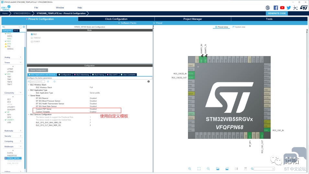Open the Facebook icon in the header
The height and width of the screenshot is (174, 309).
276,7
